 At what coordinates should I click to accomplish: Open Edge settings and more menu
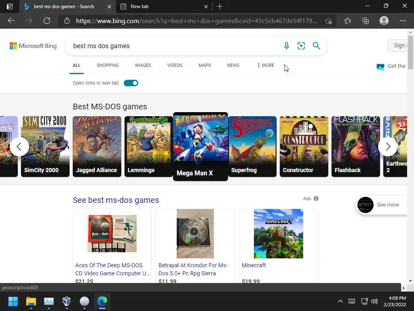[402, 21]
